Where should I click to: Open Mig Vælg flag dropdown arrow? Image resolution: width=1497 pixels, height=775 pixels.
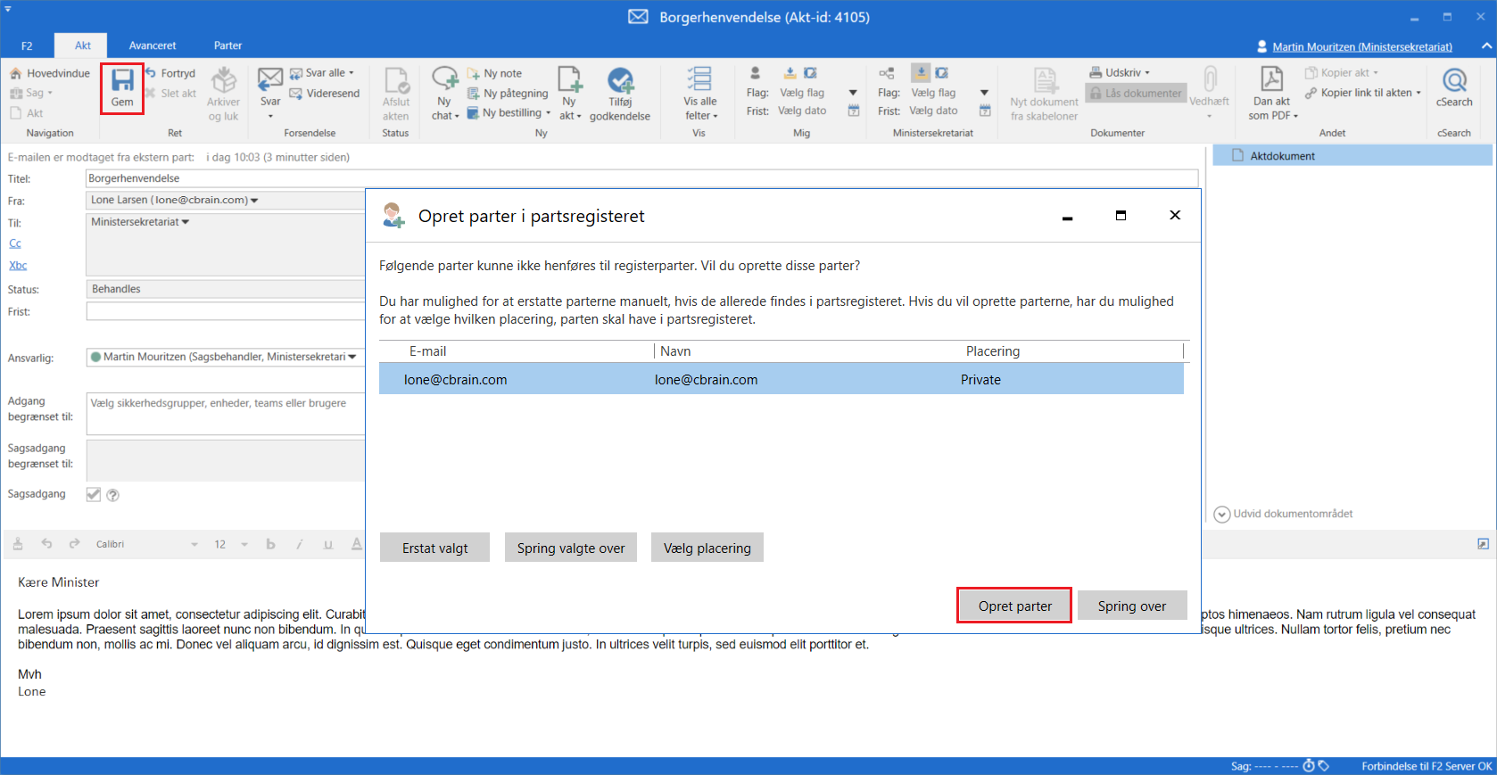pyautogui.click(x=853, y=93)
